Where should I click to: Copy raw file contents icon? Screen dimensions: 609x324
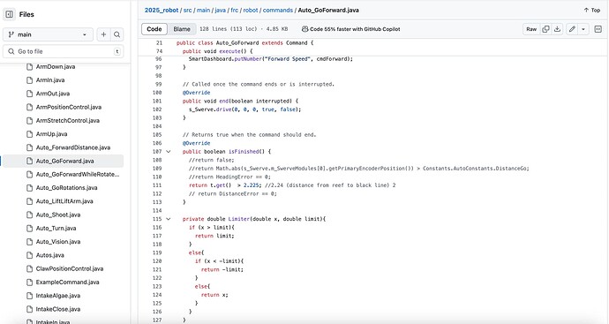tap(545, 29)
